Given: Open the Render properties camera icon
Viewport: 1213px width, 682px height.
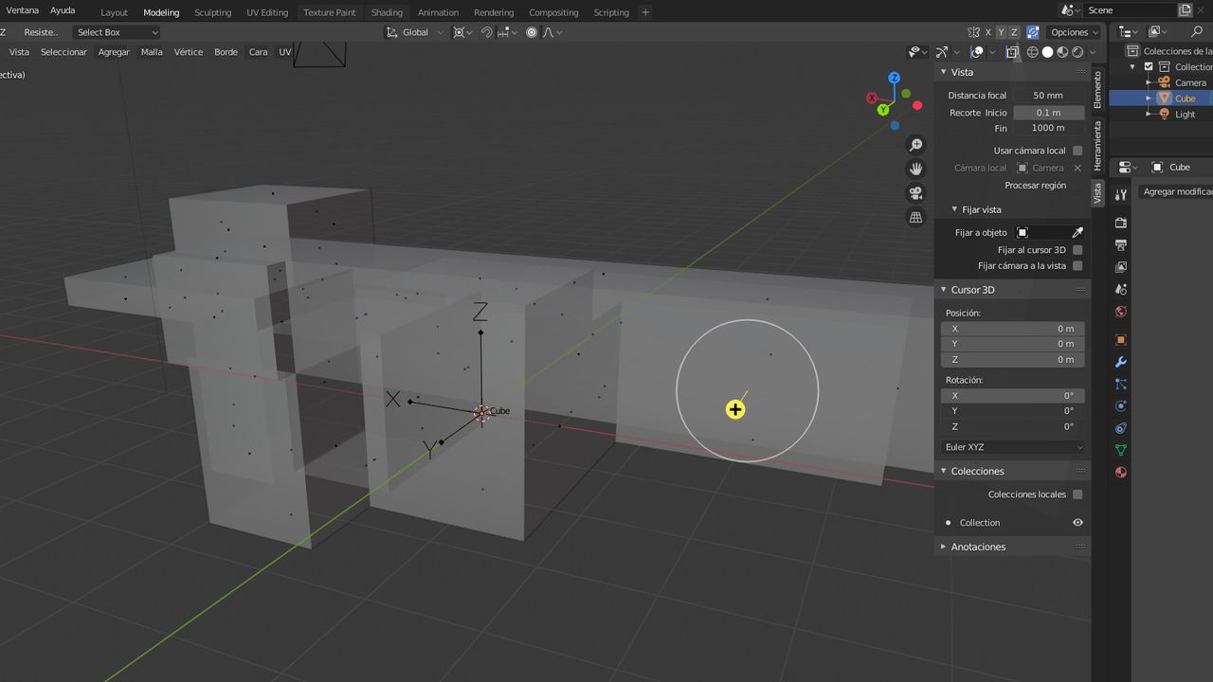Looking at the screenshot, I should click(x=1121, y=222).
